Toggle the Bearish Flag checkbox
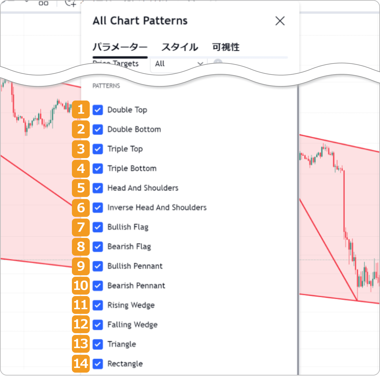This screenshot has width=380, height=377. coord(98,247)
